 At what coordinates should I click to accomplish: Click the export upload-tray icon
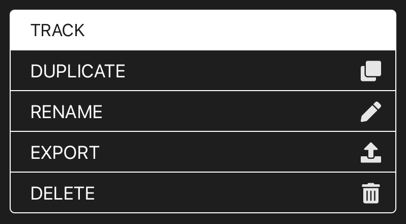371,152
